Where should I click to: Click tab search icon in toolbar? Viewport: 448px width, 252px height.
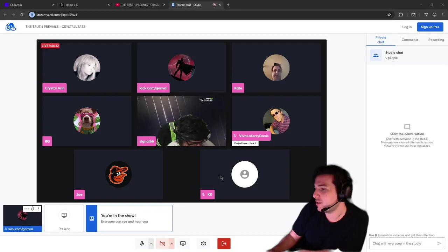413,15
